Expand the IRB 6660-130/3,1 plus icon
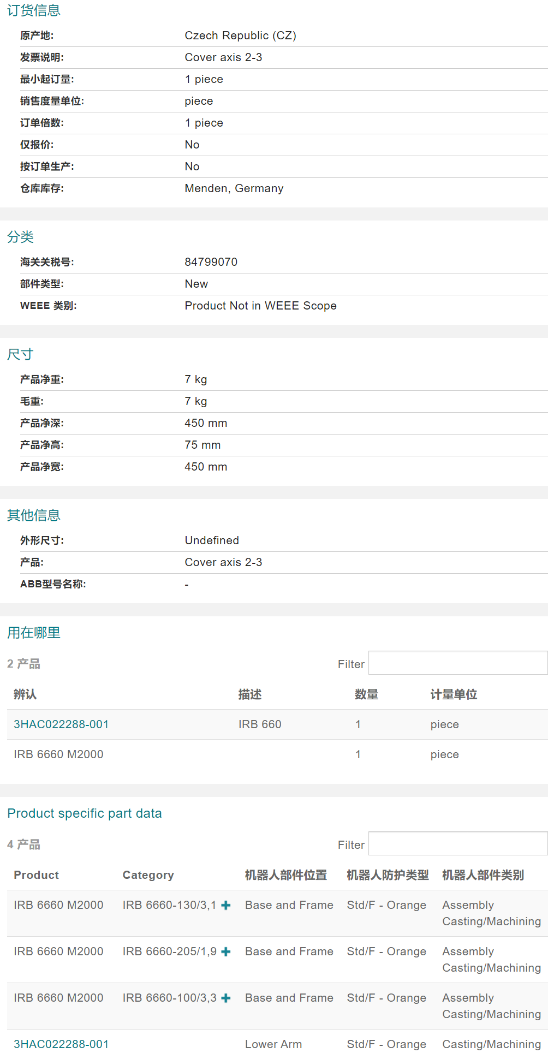 (225, 905)
